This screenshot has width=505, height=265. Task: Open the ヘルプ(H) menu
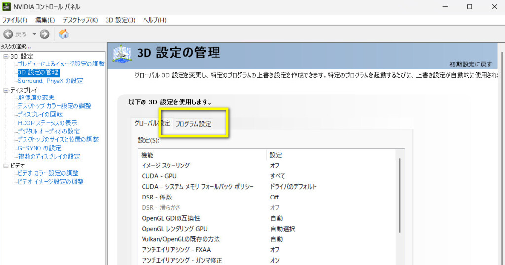pyautogui.click(x=154, y=20)
